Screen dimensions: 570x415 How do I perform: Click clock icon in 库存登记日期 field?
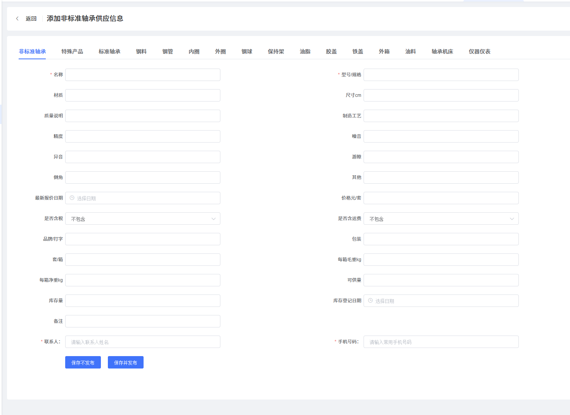370,301
